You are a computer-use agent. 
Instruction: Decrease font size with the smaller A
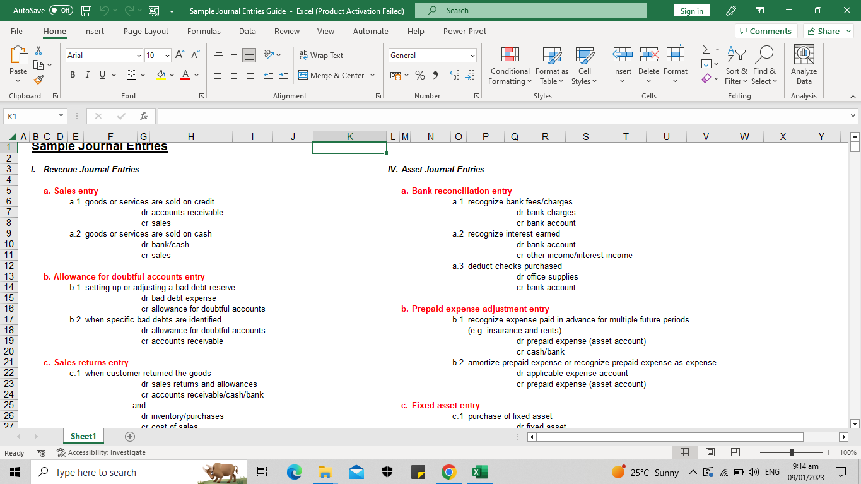(x=196, y=56)
